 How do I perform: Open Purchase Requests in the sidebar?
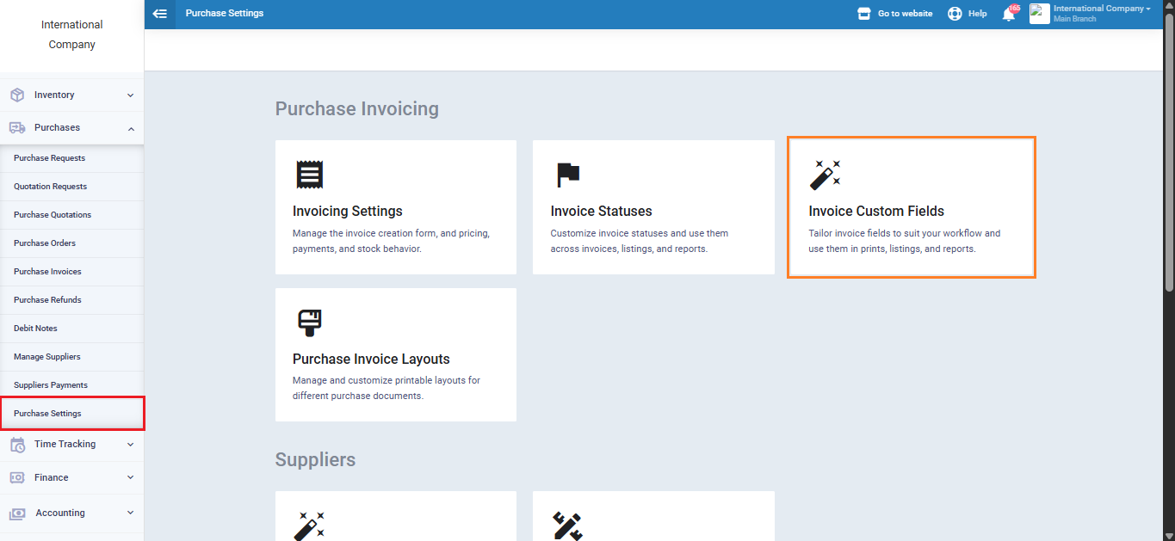49,158
